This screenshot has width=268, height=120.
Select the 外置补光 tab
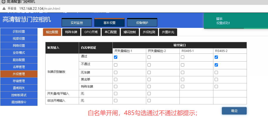(168, 32)
